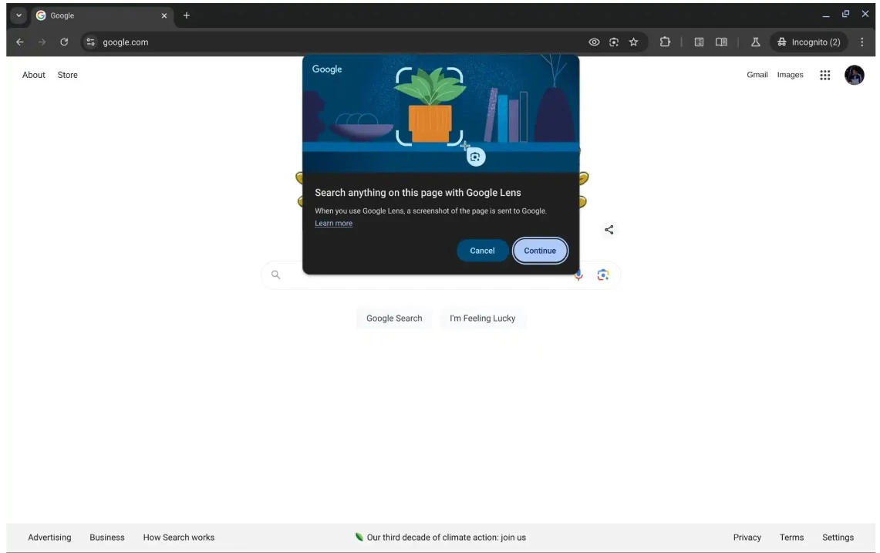Open the side panel list icon
The height and width of the screenshot is (553, 880).
click(699, 42)
